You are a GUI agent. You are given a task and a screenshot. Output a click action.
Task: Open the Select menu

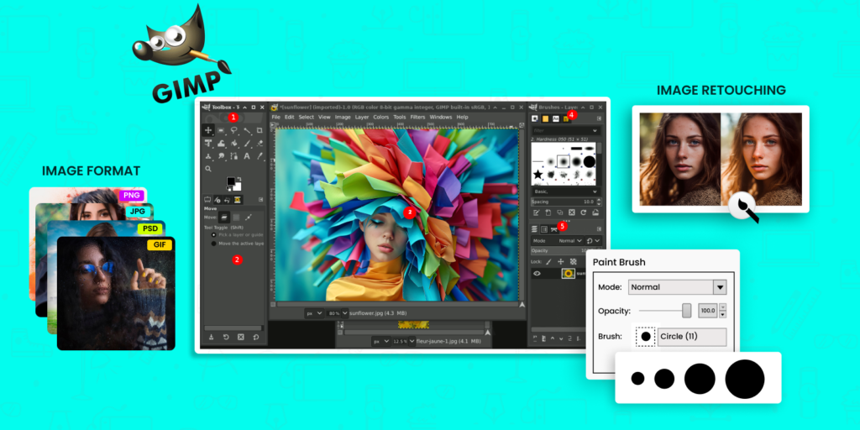pyautogui.click(x=306, y=117)
